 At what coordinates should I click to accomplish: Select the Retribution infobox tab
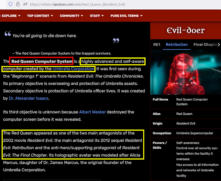(177, 45)
